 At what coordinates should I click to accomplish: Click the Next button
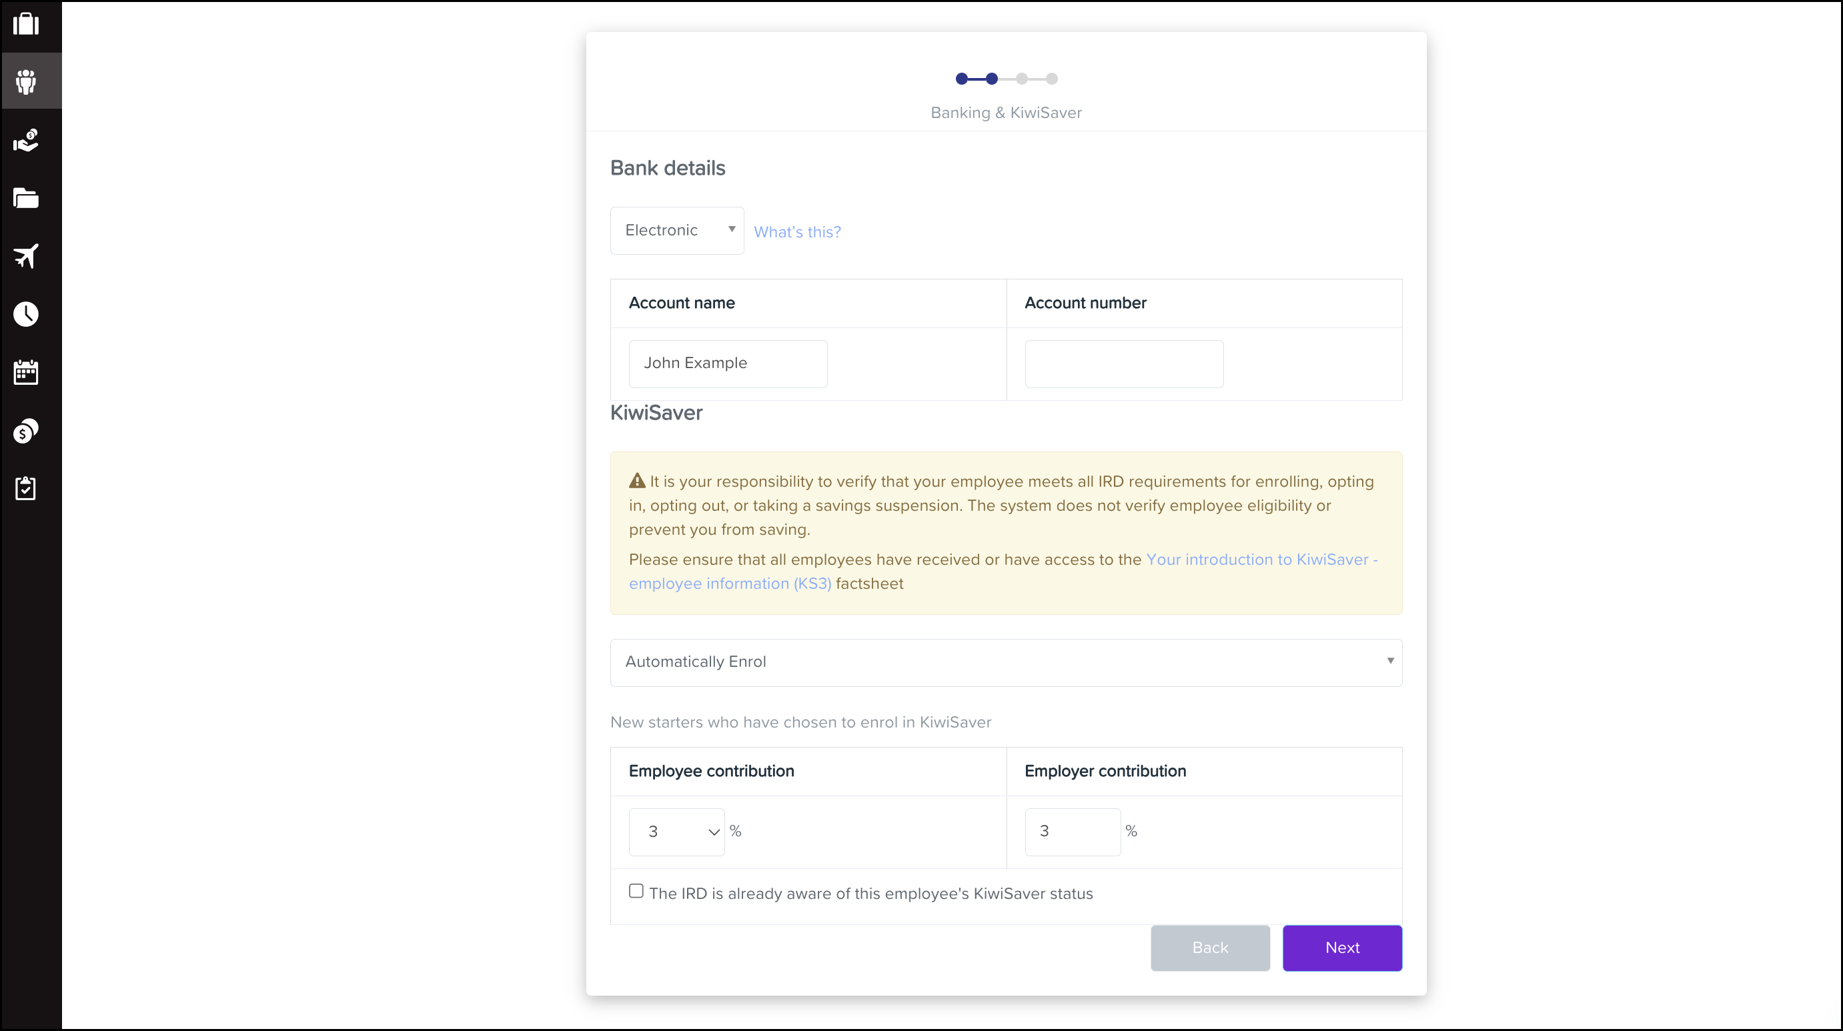click(1341, 948)
